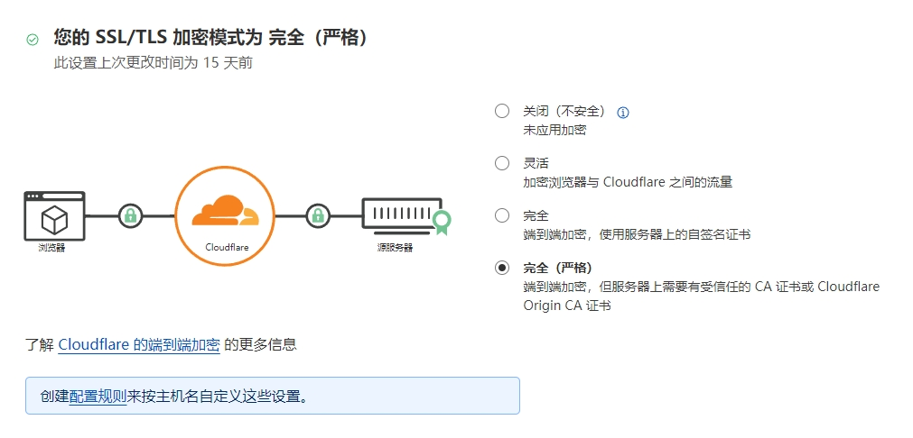Select the 完全（严格）radio button

[502, 268]
